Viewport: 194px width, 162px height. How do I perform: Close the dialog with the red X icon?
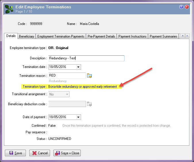coord(187,7)
